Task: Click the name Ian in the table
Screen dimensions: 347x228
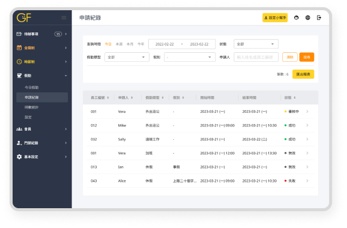Action: (121, 167)
